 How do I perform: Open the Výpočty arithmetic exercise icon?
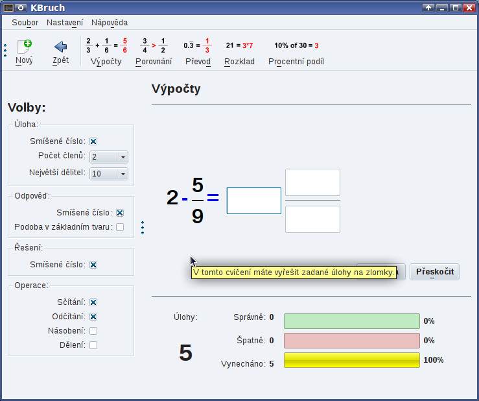(106, 45)
